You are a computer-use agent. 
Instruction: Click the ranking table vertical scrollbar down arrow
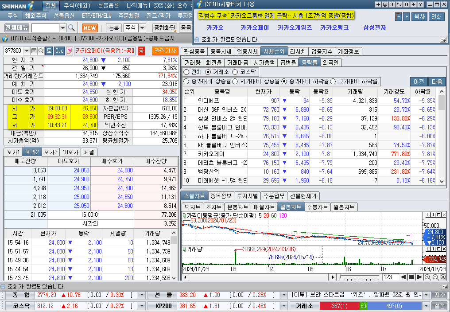(442, 182)
